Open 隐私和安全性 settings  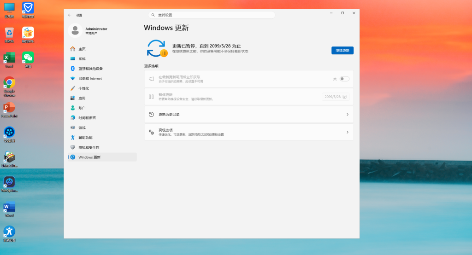tap(102, 147)
